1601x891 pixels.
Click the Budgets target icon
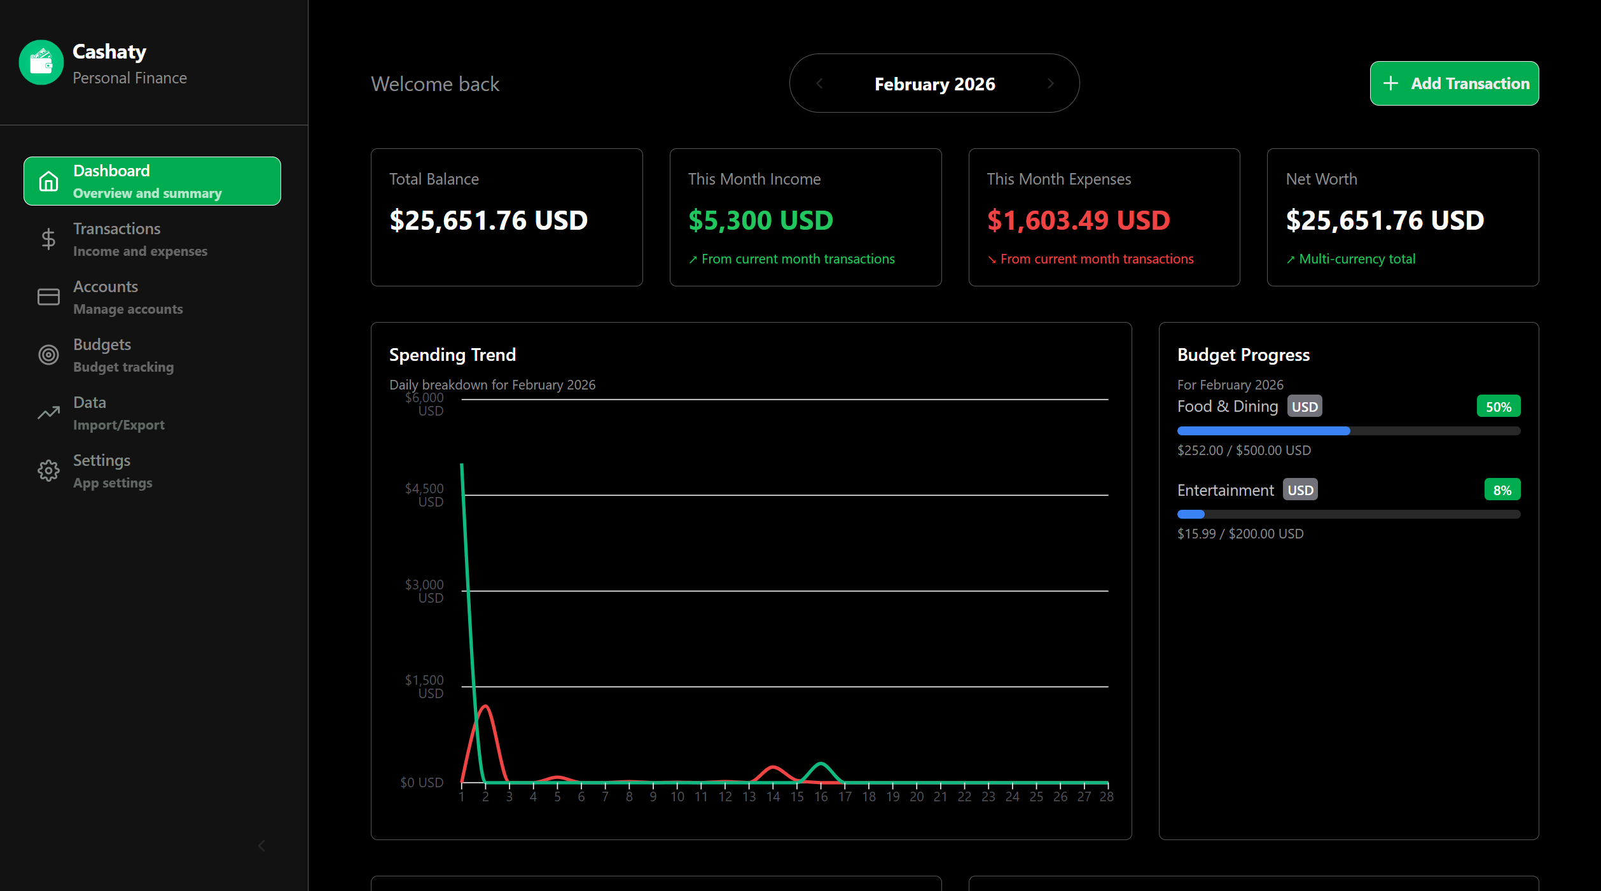click(48, 355)
